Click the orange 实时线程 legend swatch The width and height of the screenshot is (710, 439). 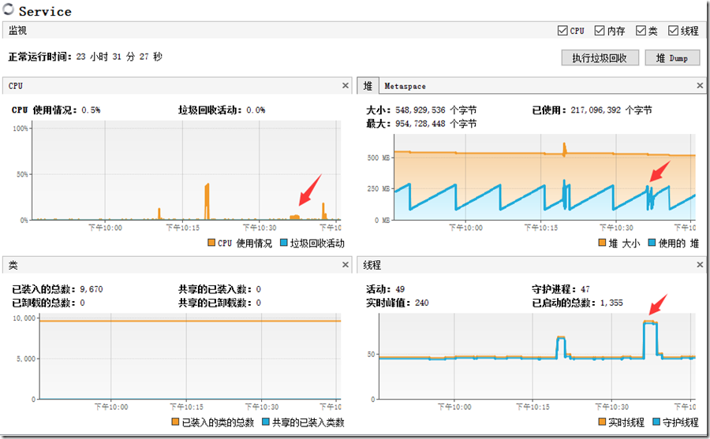602,422
